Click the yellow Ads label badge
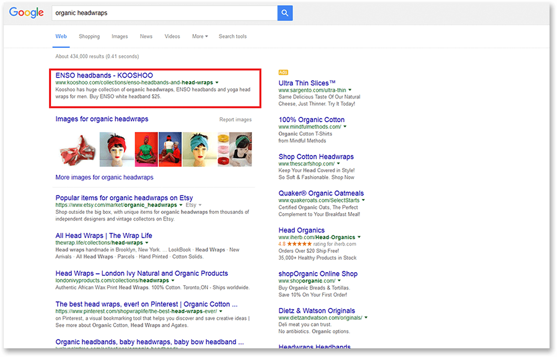The width and height of the screenshot is (557, 357). click(x=283, y=73)
